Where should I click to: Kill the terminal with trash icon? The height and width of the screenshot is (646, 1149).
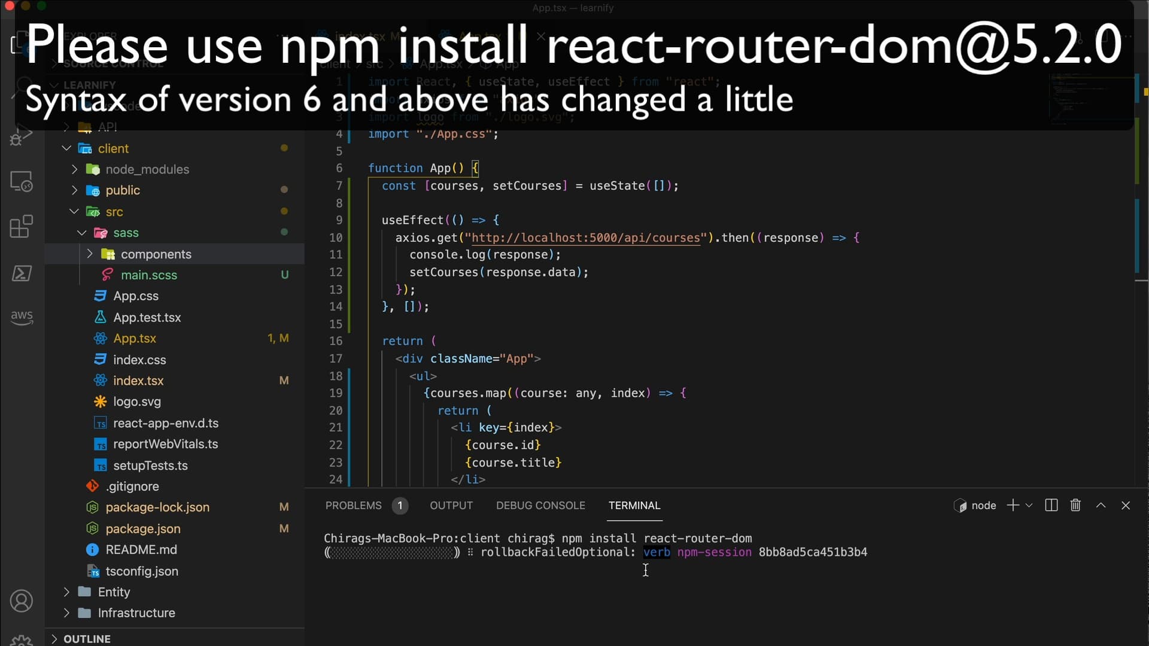point(1075,505)
